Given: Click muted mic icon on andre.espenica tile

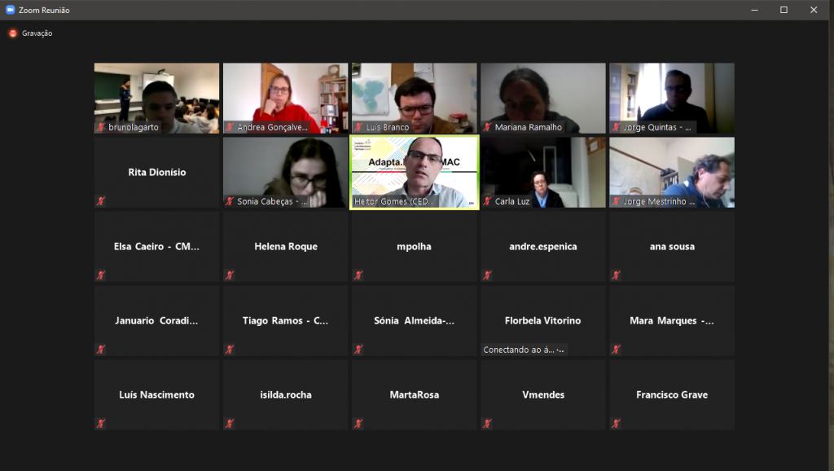Looking at the screenshot, I should [x=487, y=275].
